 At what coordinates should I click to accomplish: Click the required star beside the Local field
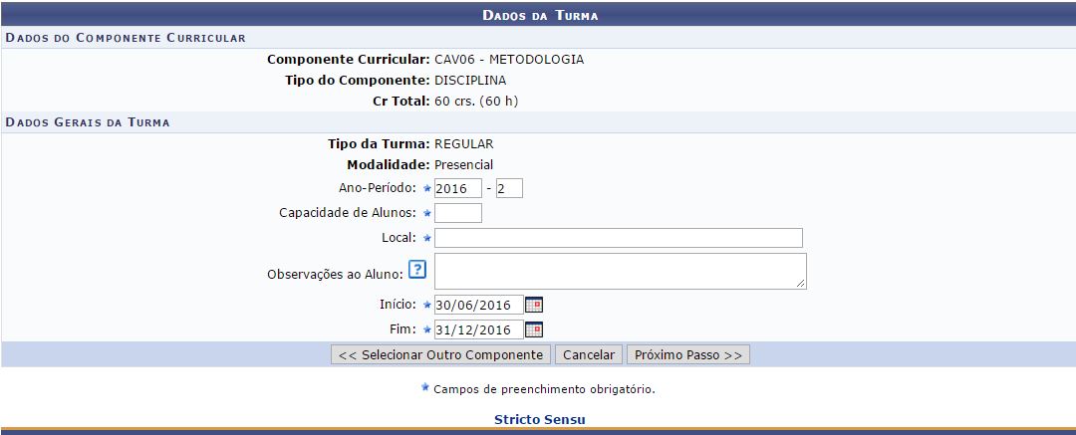(x=426, y=238)
